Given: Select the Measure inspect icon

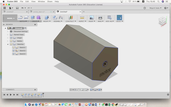Looking at the screenshot, I should [82, 17].
